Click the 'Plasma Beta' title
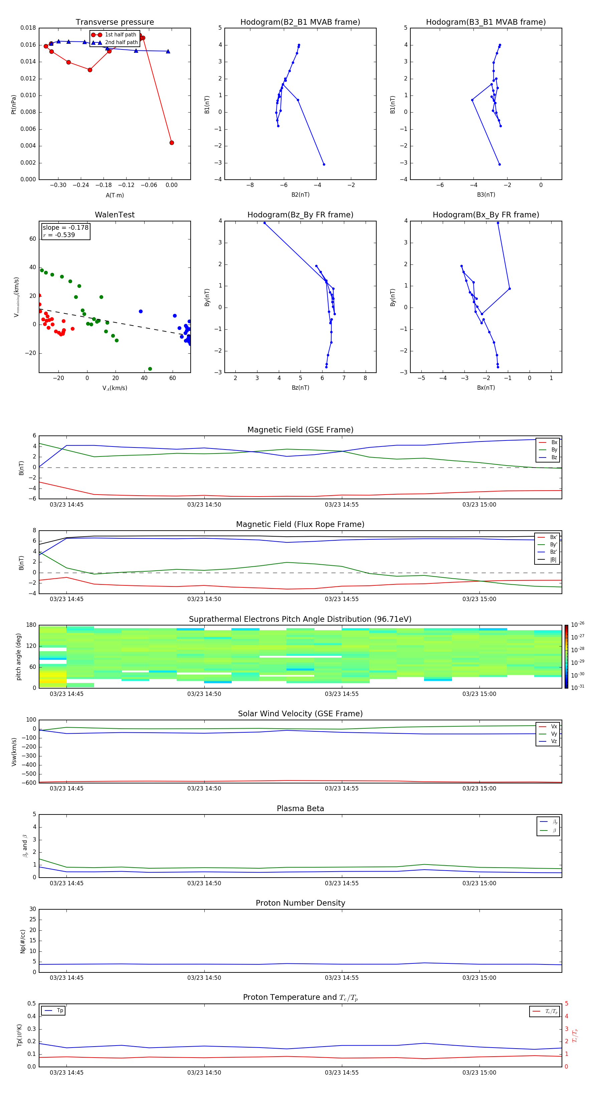This screenshot has width=601, height=1102. [300, 808]
